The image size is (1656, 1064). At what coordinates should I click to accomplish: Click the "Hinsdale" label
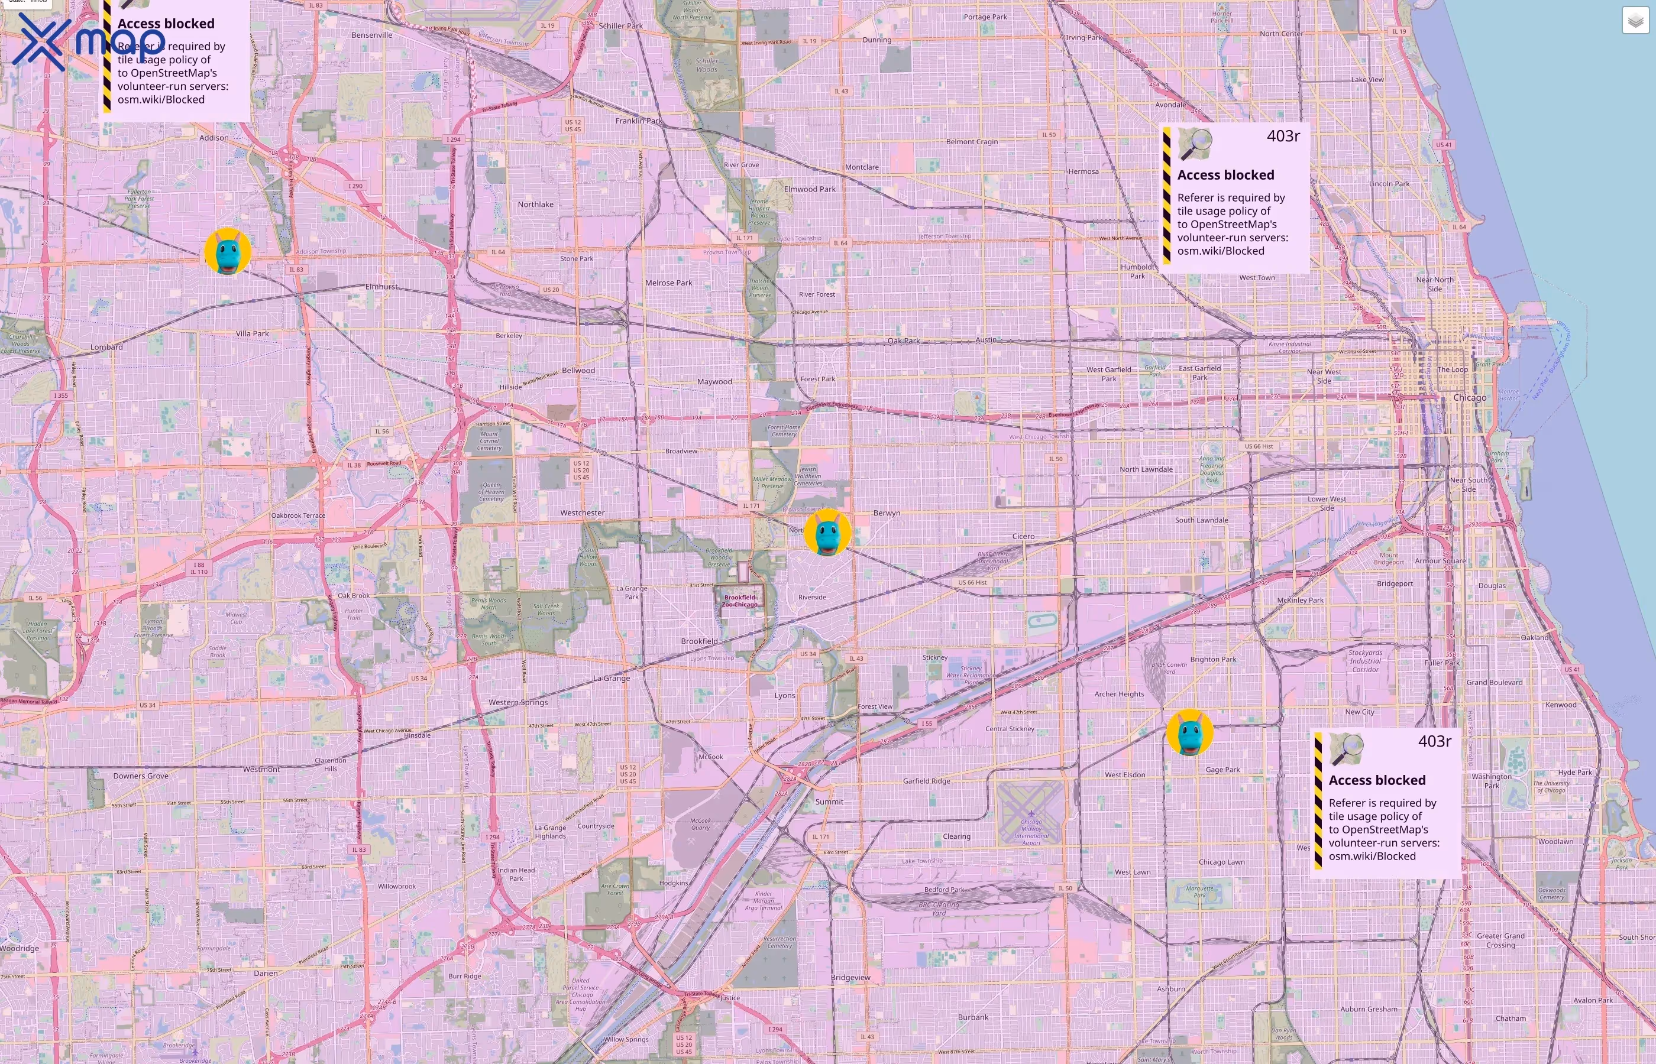click(x=418, y=735)
